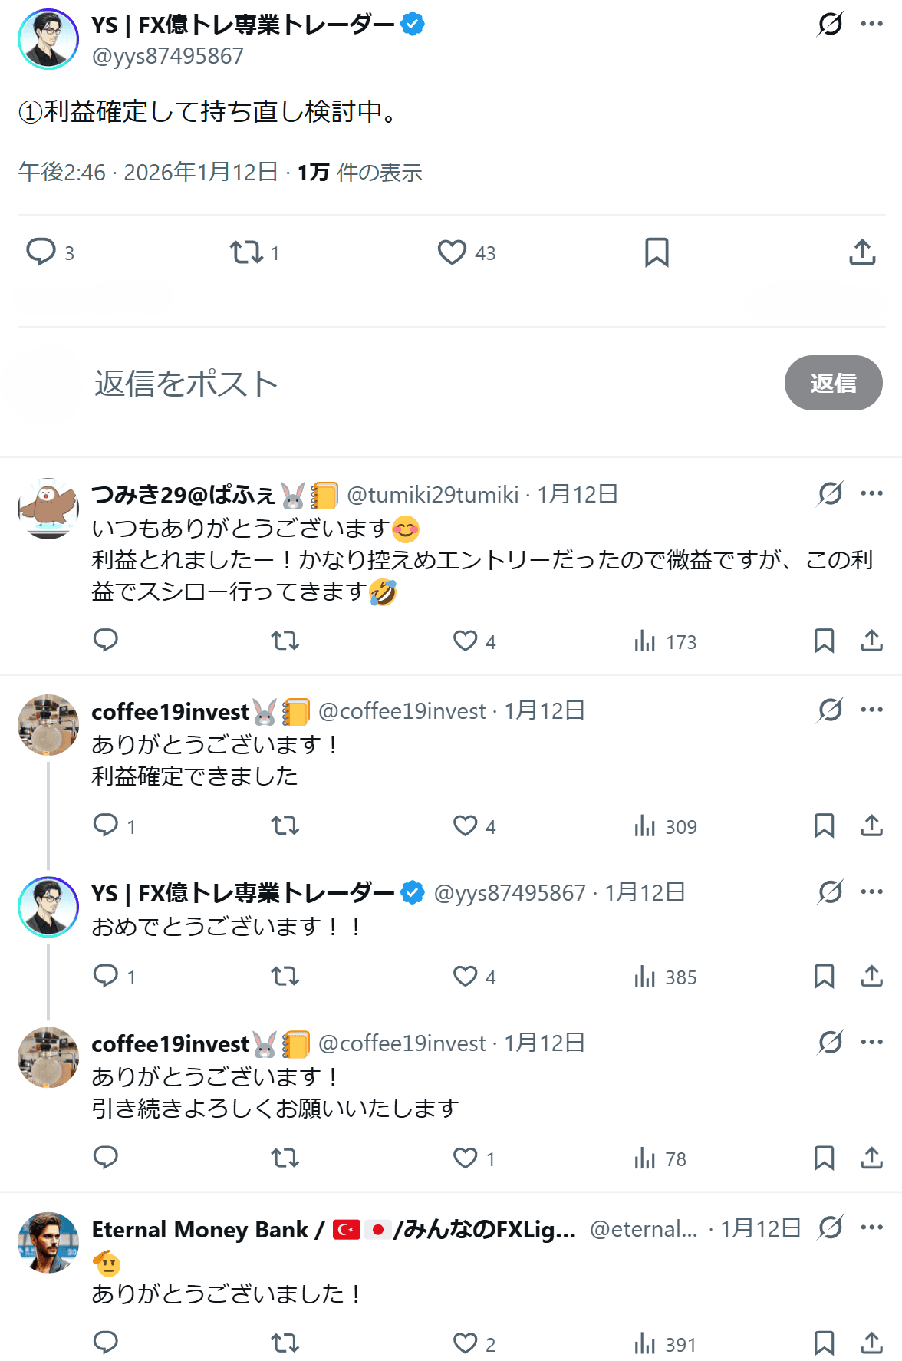Viewport: 902px width, 1361px height.
Task: Open more options on tumiki29tumiki's reply
Action: tap(872, 493)
